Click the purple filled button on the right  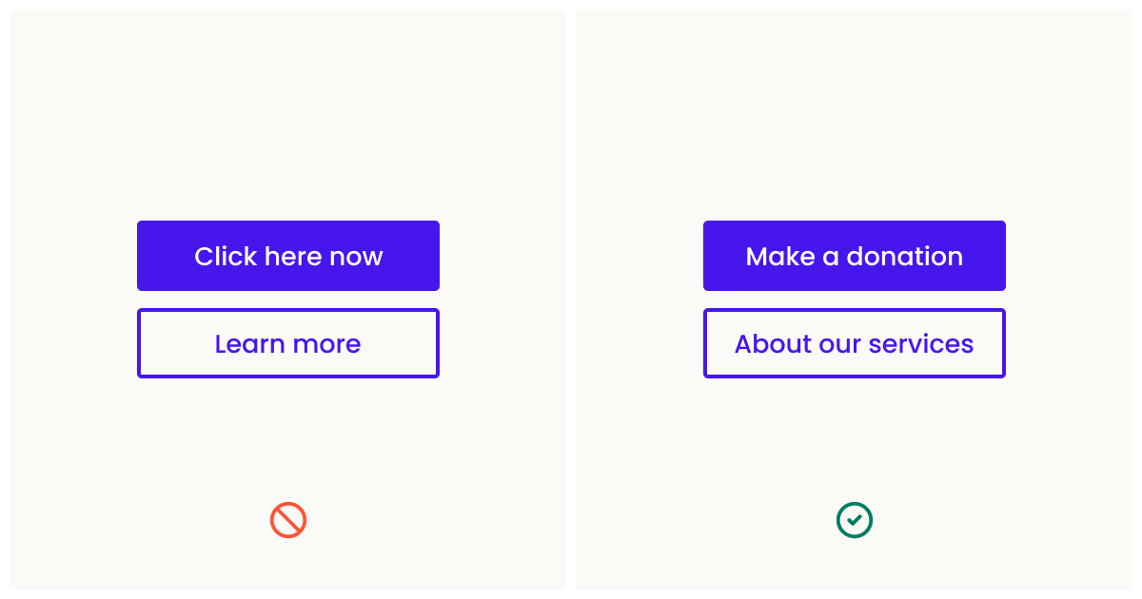click(x=854, y=255)
